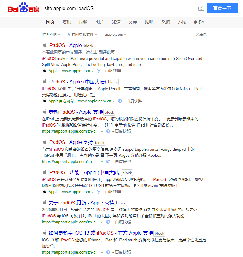Click security badge under 'iPadOS - Apple 支持' result
Screen dimensions: 243x257
(x=108, y=161)
